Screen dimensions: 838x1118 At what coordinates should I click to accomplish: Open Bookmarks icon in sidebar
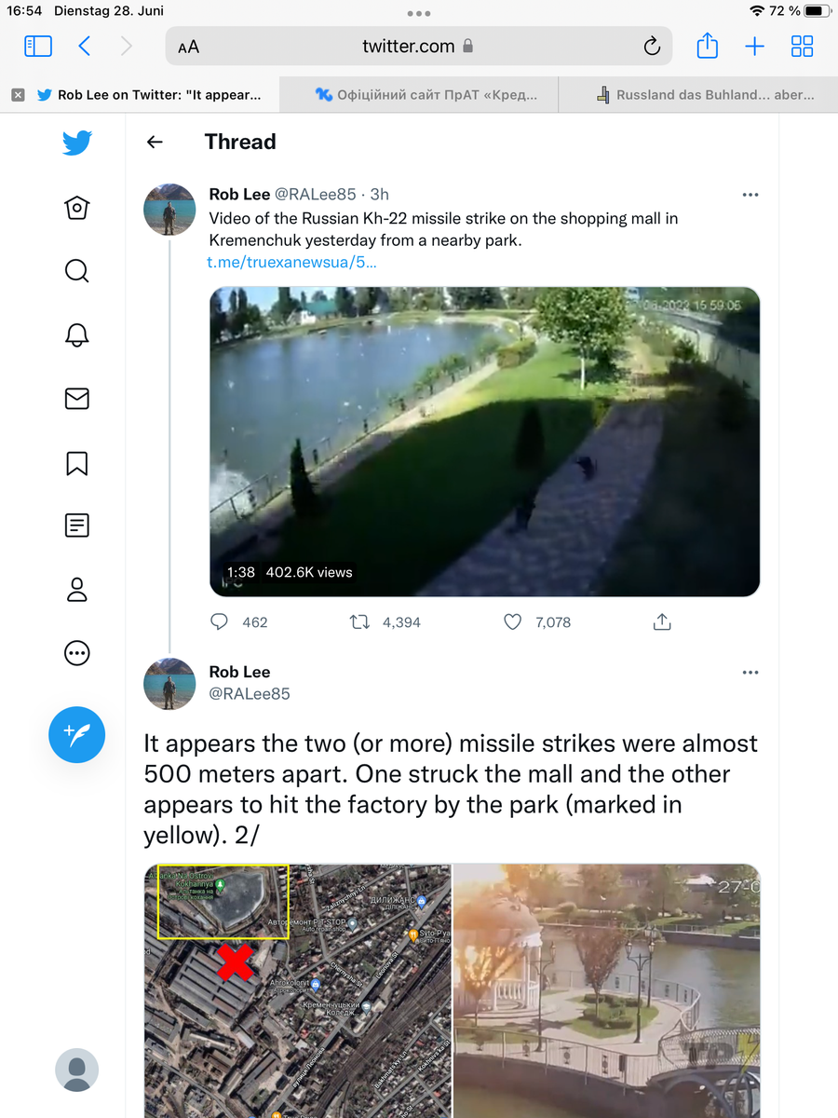coord(77,463)
